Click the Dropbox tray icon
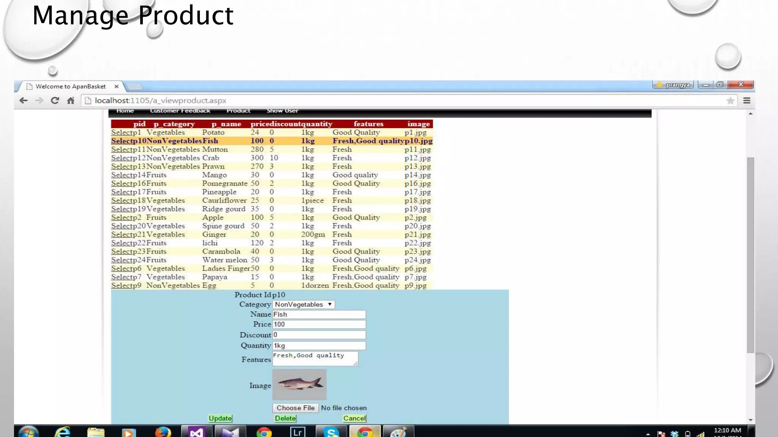Screen dimensions: 778x437 point(674,434)
